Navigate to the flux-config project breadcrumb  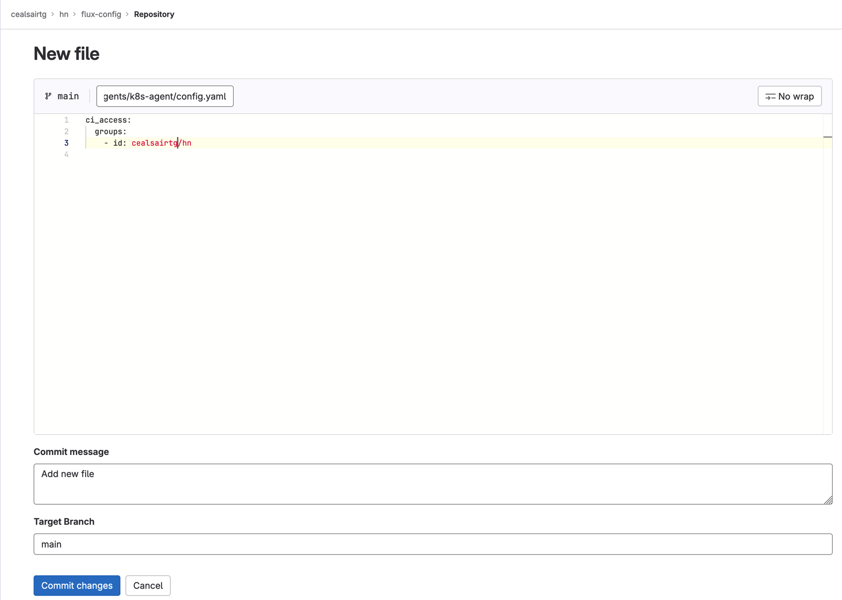(x=101, y=14)
